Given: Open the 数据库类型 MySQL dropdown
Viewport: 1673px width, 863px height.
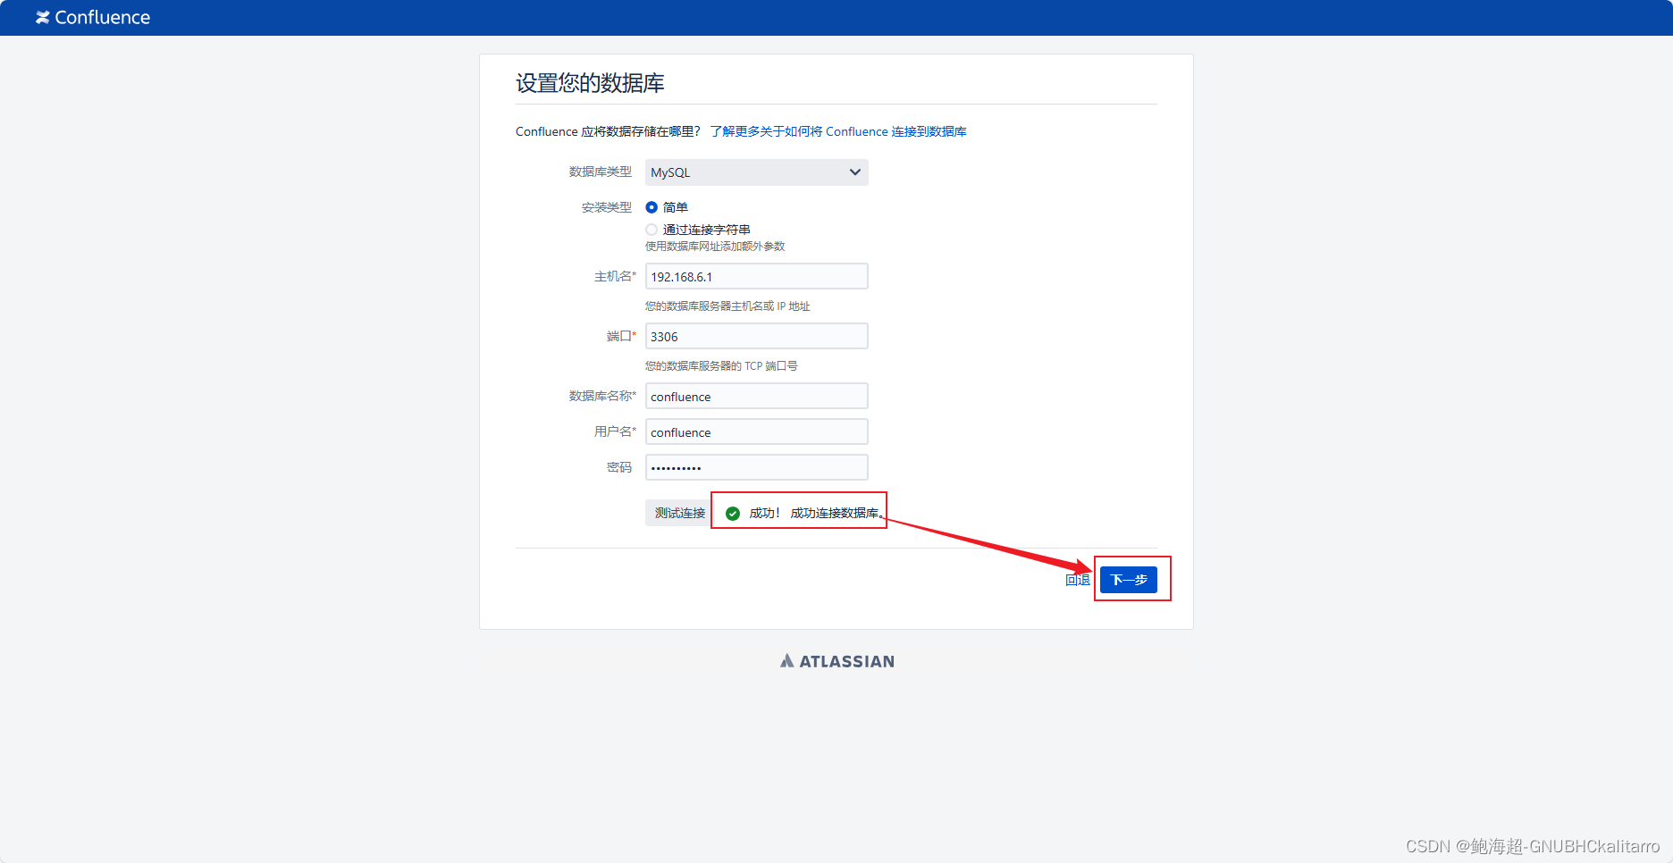Looking at the screenshot, I should [x=756, y=172].
